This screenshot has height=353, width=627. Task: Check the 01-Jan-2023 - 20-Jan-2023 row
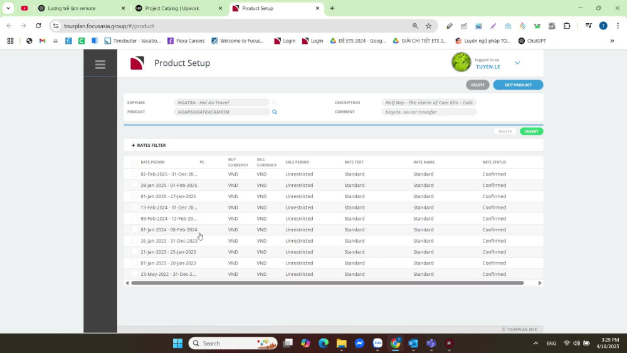(135, 263)
